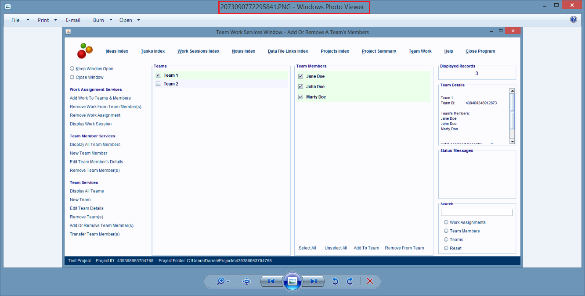Click Add To Team
This screenshot has height=296, width=585.
click(367, 248)
